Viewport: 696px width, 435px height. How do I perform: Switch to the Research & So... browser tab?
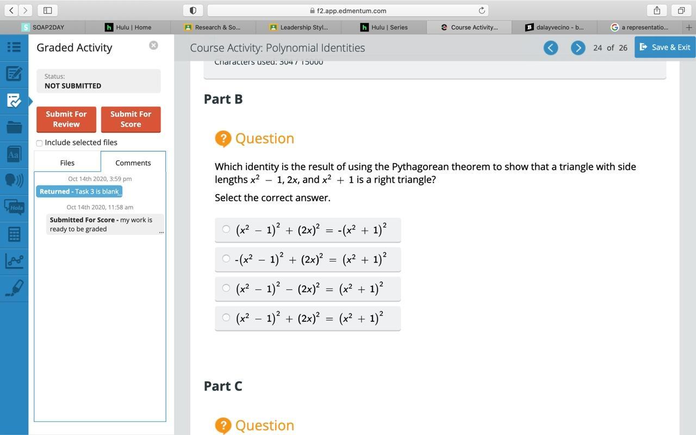[213, 27]
